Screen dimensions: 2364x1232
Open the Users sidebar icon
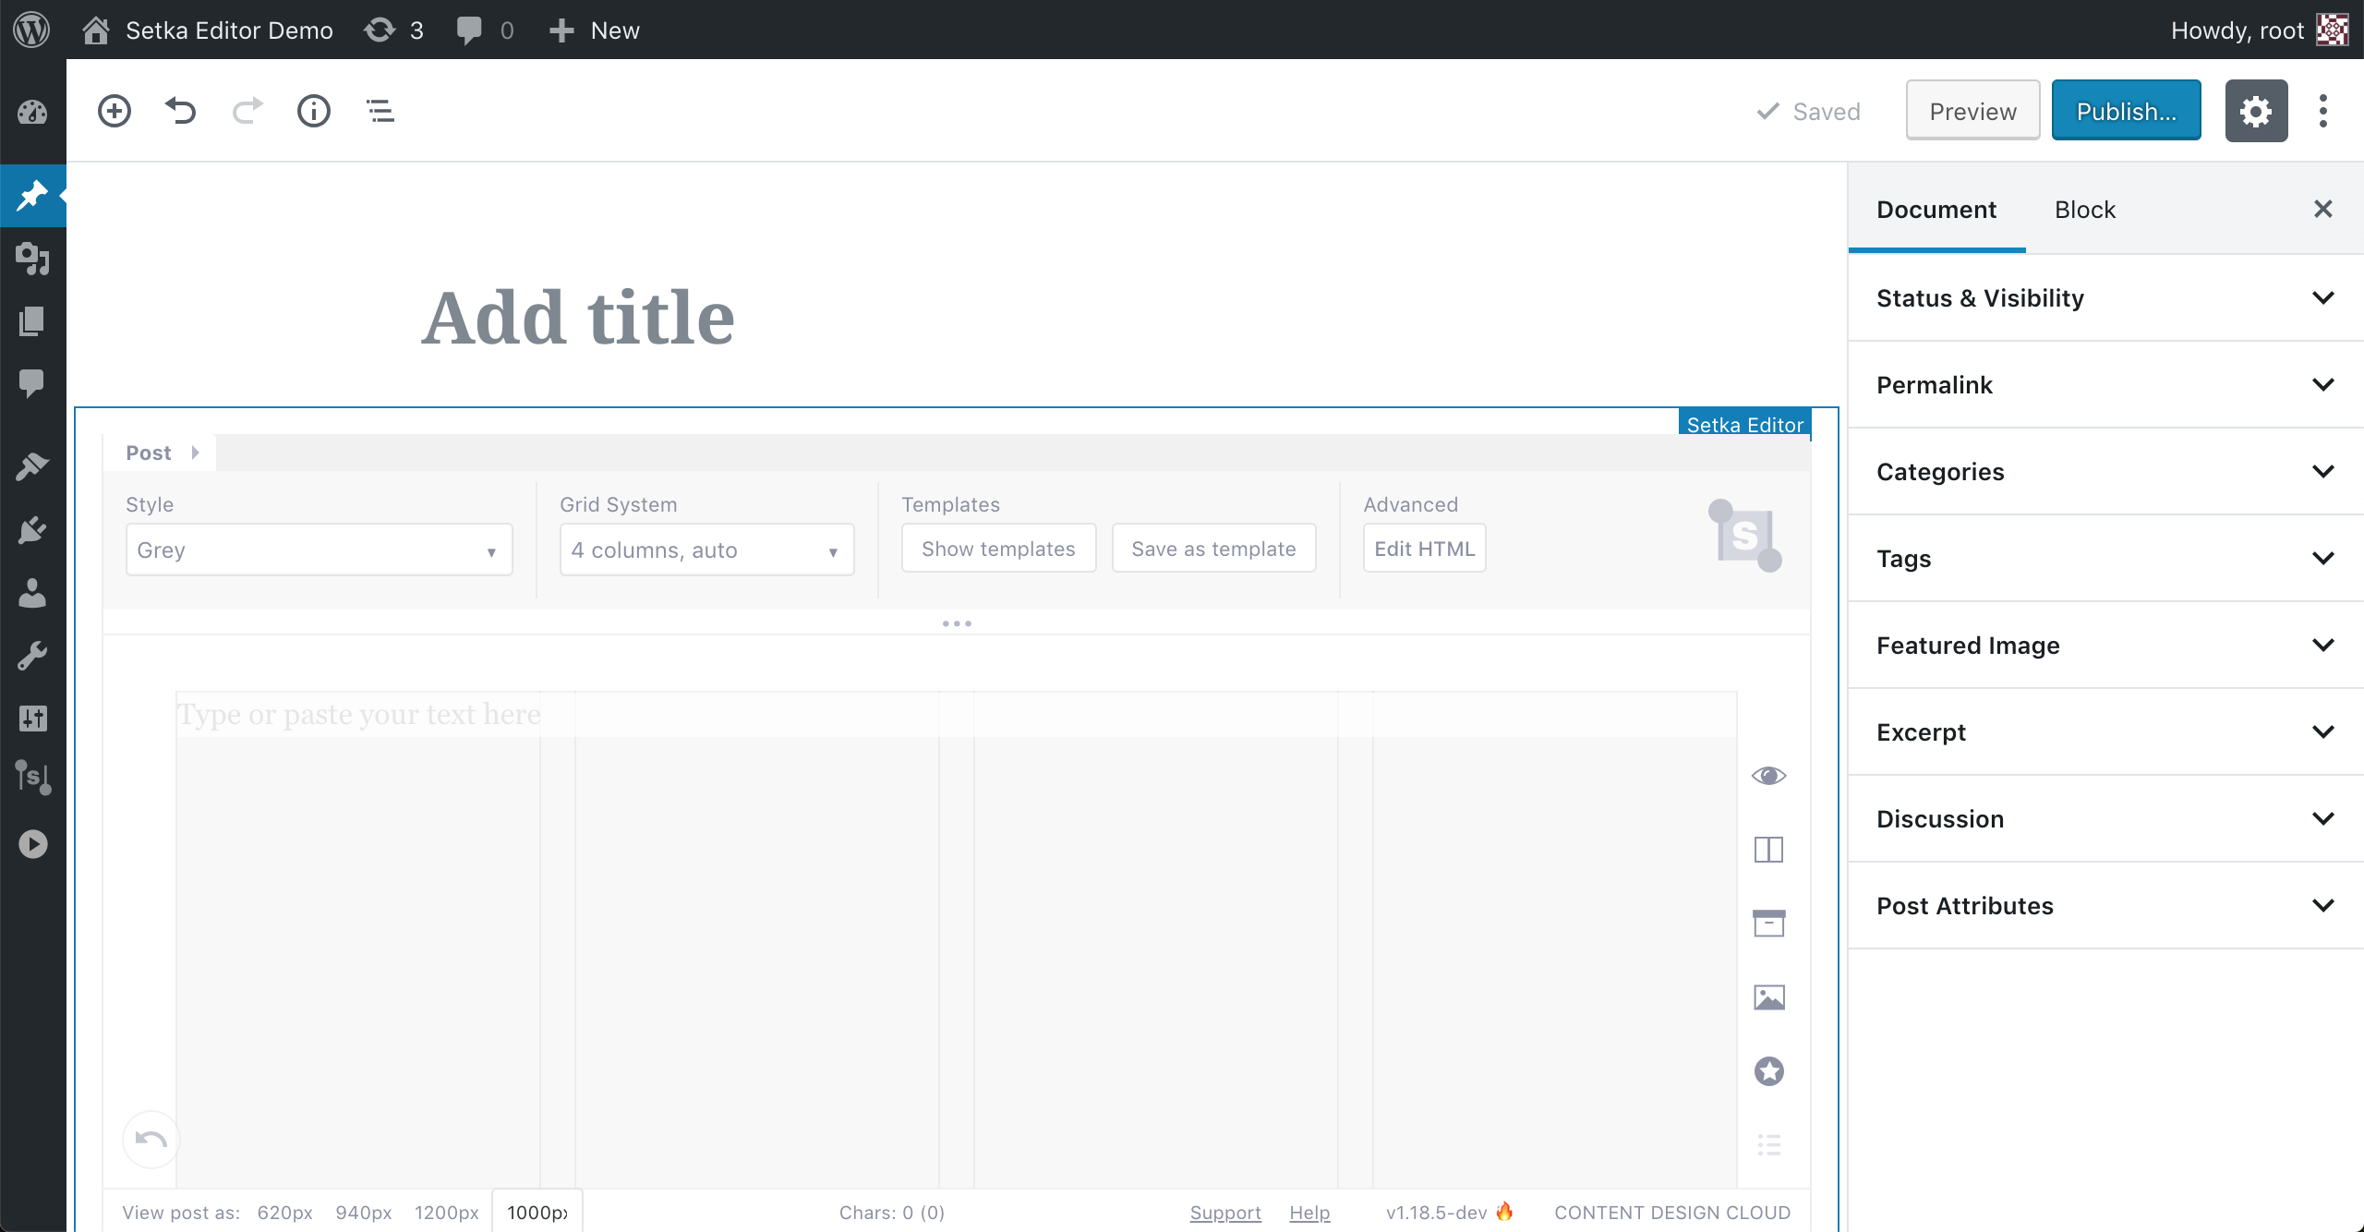point(32,593)
